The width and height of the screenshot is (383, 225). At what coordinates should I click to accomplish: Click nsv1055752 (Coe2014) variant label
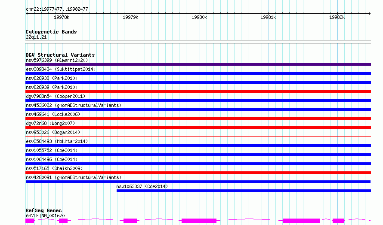[52, 150]
